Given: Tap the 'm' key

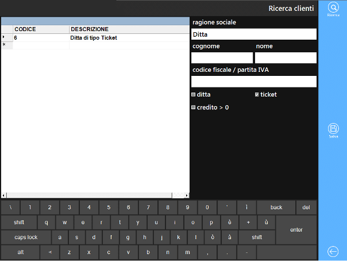Looking at the screenshot, I should point(187,252).
